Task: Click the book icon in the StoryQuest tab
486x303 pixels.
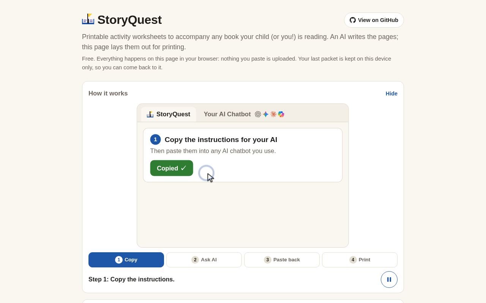Action: 150,114
